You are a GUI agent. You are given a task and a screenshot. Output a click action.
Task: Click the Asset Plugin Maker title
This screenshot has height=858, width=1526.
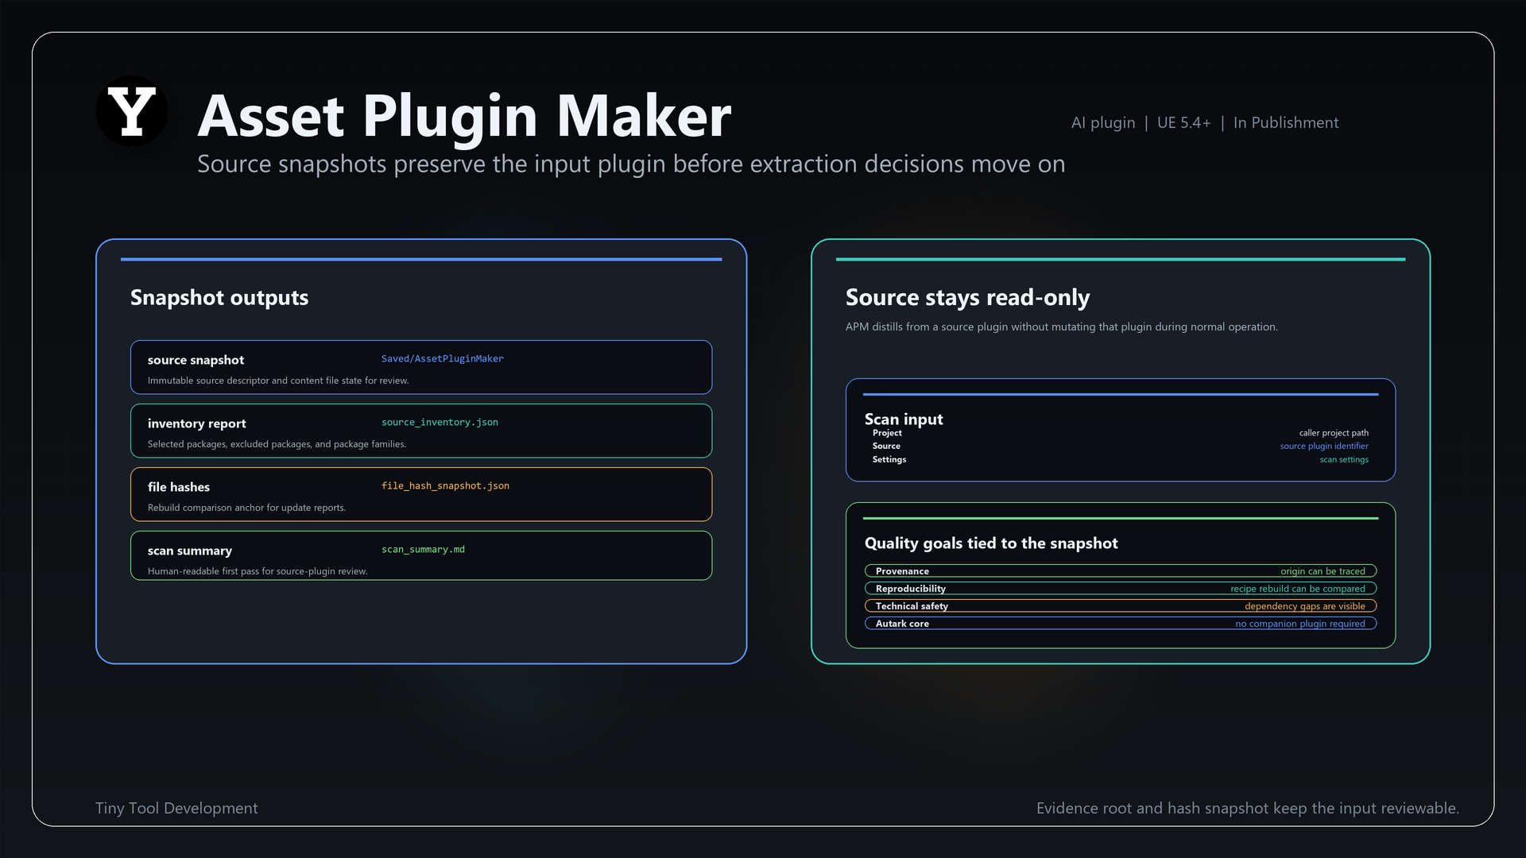(464, 116)
